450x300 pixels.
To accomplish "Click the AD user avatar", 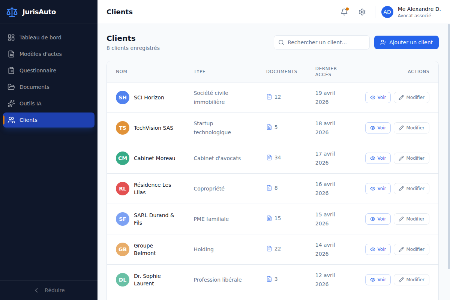I will coord(387,12).
